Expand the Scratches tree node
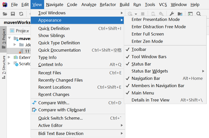Viewport: 209px width, 138px height. (9, 63)
